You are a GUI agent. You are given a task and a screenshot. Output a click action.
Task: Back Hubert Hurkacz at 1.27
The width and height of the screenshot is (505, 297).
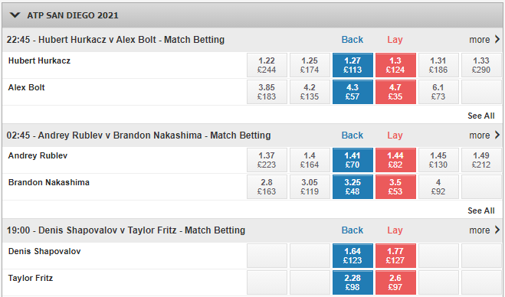pos(353,65)
